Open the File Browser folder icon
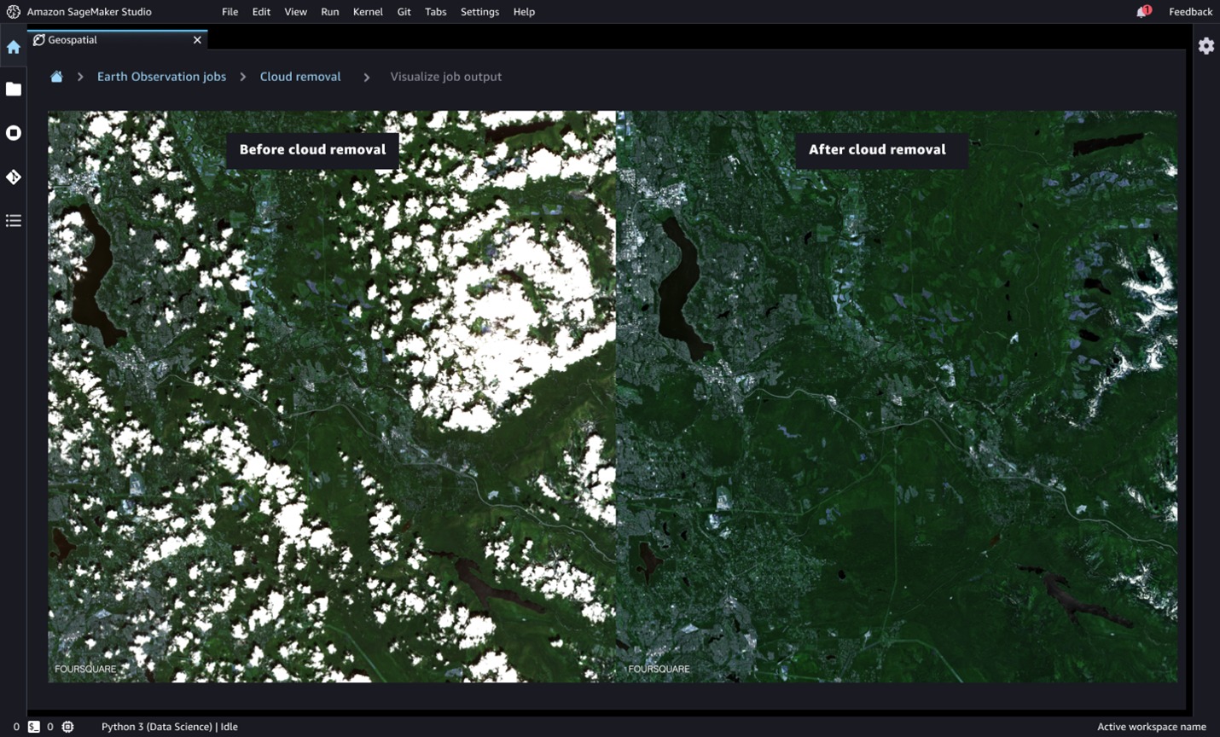The width and height of the screenshot is (1220, 737). 14,90
